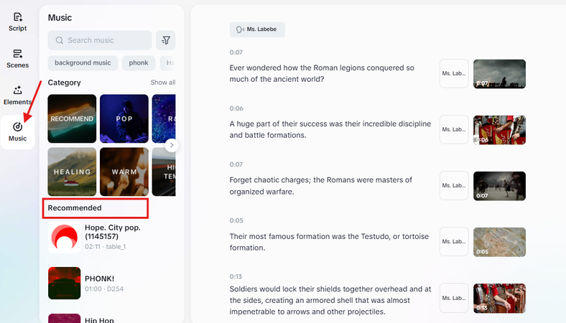Select the Music tab icon
The height and width of the screenshot is (323, 566).
(18, 131)
